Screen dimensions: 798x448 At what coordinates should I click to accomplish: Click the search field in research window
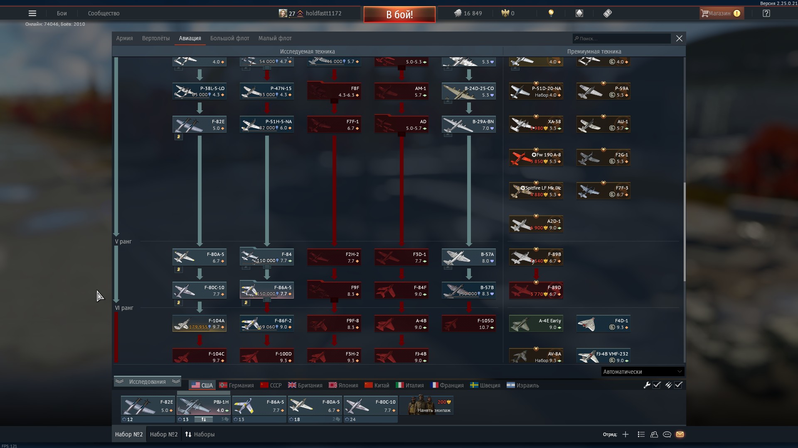point(622,39)
